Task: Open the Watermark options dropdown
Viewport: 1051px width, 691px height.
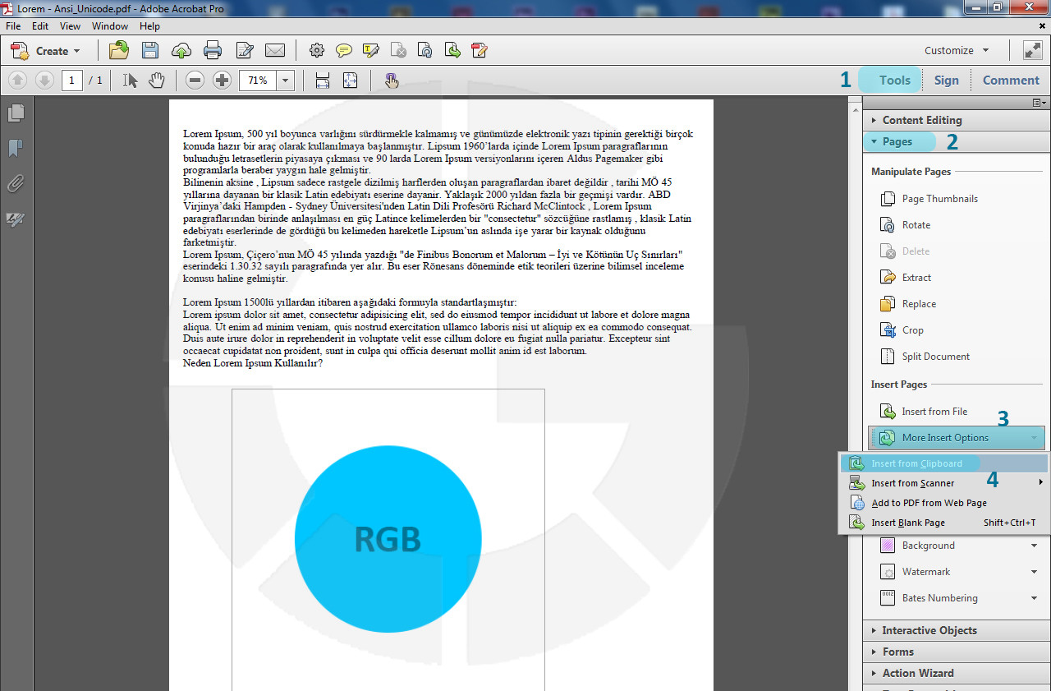Action: tap(1034, 572)
